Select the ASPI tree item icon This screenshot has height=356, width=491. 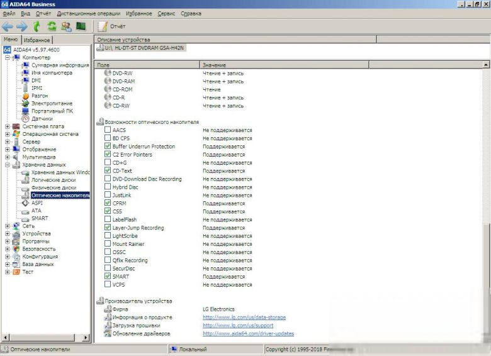[x=25, y=203]
